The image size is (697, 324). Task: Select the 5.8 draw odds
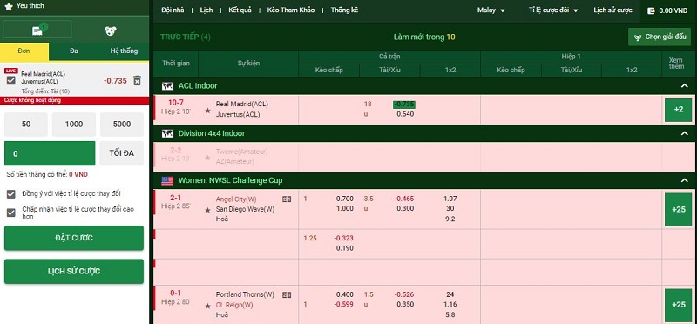pyautogui.click(x=450, y=315)
